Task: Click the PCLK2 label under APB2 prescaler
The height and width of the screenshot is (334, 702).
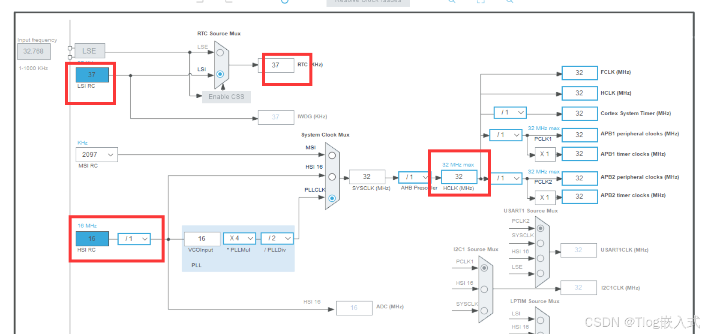Action: 543,182
